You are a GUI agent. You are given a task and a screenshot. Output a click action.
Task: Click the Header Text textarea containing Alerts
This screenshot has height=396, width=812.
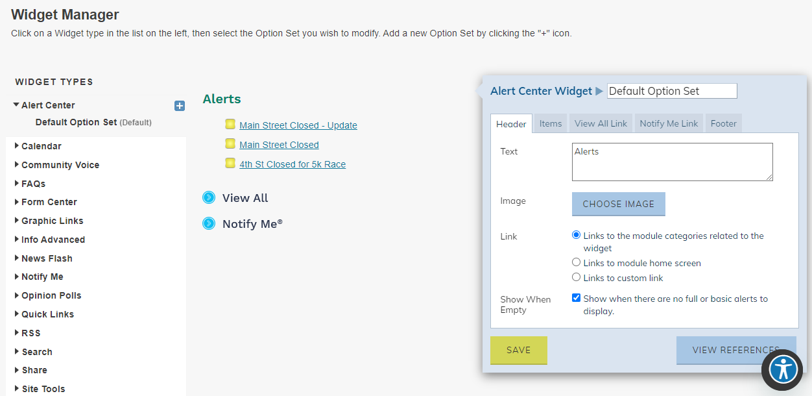point(673,162)
